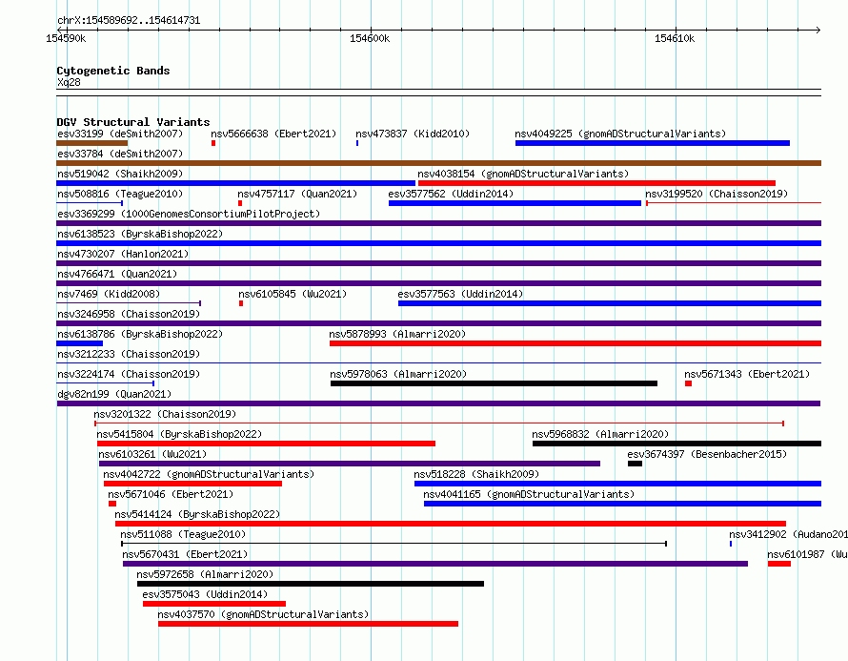
Task: Click nsv3199520 (Chaisson2019) label
Action: point(717,194)
